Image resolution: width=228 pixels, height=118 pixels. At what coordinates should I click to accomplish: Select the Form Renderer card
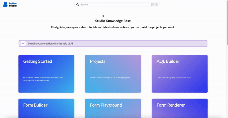[x=180, y=108]
